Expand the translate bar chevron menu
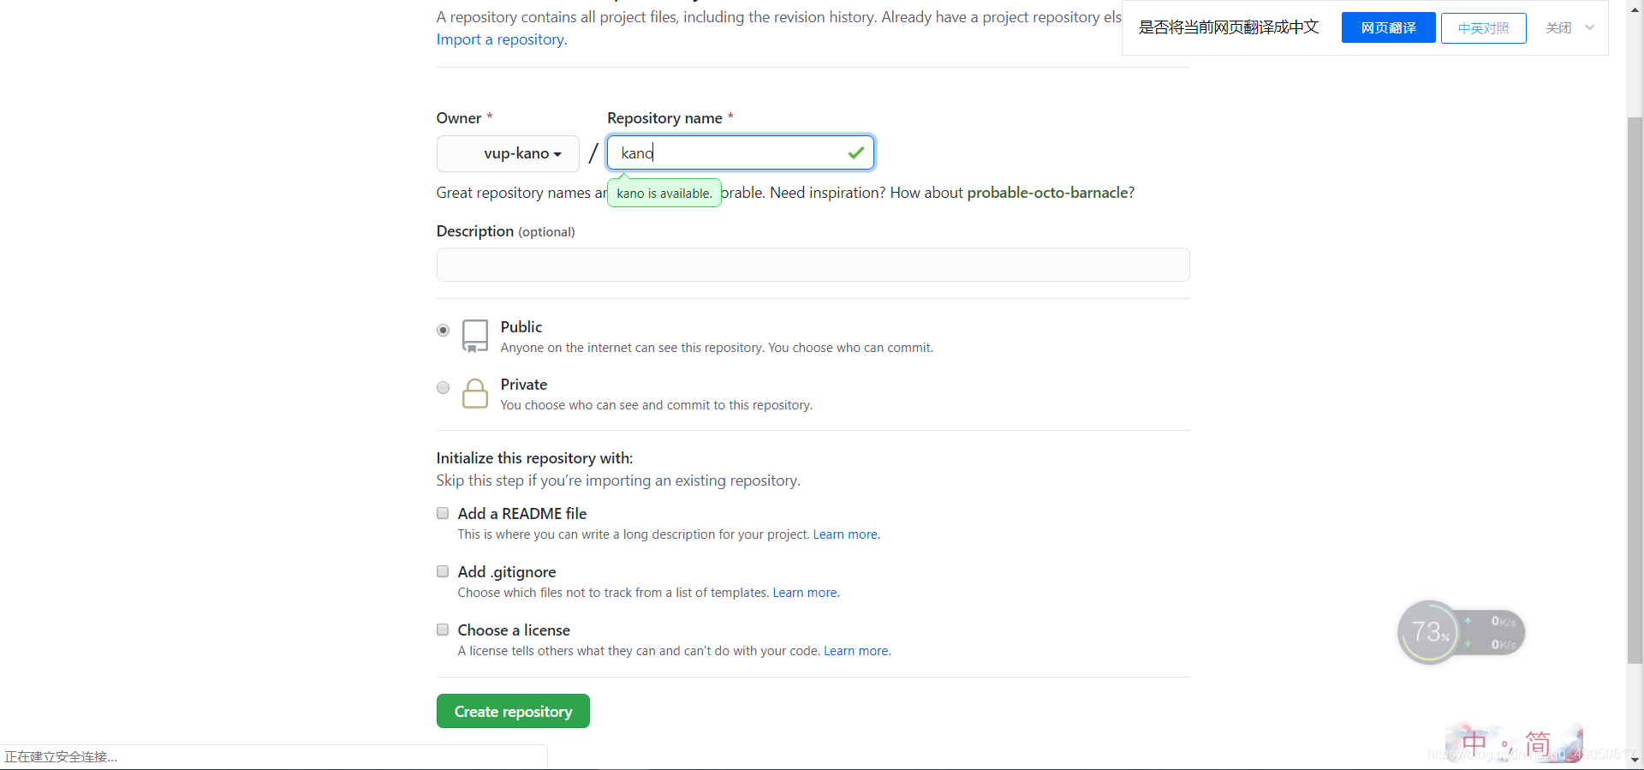 point(1589,27)
